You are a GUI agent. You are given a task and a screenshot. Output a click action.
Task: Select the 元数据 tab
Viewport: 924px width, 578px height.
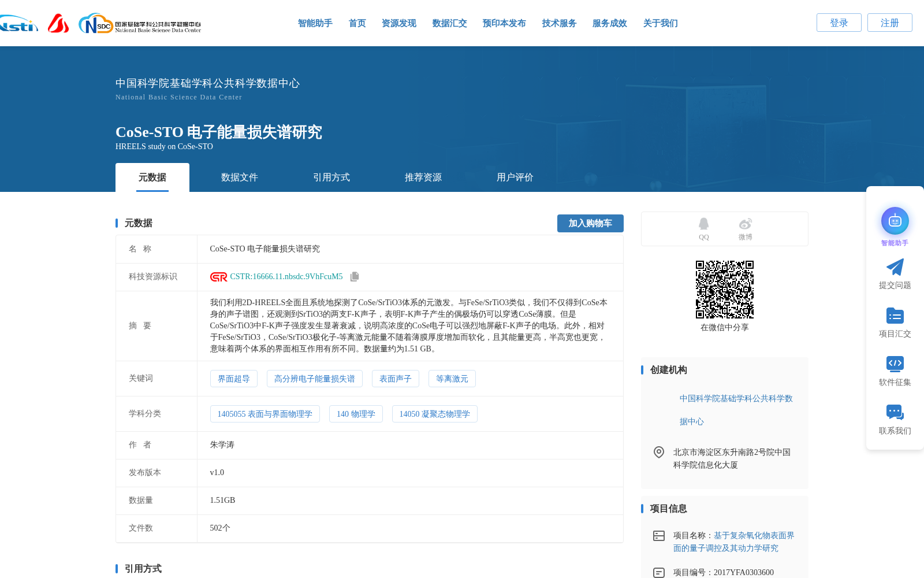(x=152, y=177)
